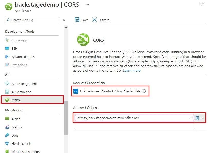Viewport: 208px width, 153px height.
Task: Close the CORS blade
Action: click(202, 5)
